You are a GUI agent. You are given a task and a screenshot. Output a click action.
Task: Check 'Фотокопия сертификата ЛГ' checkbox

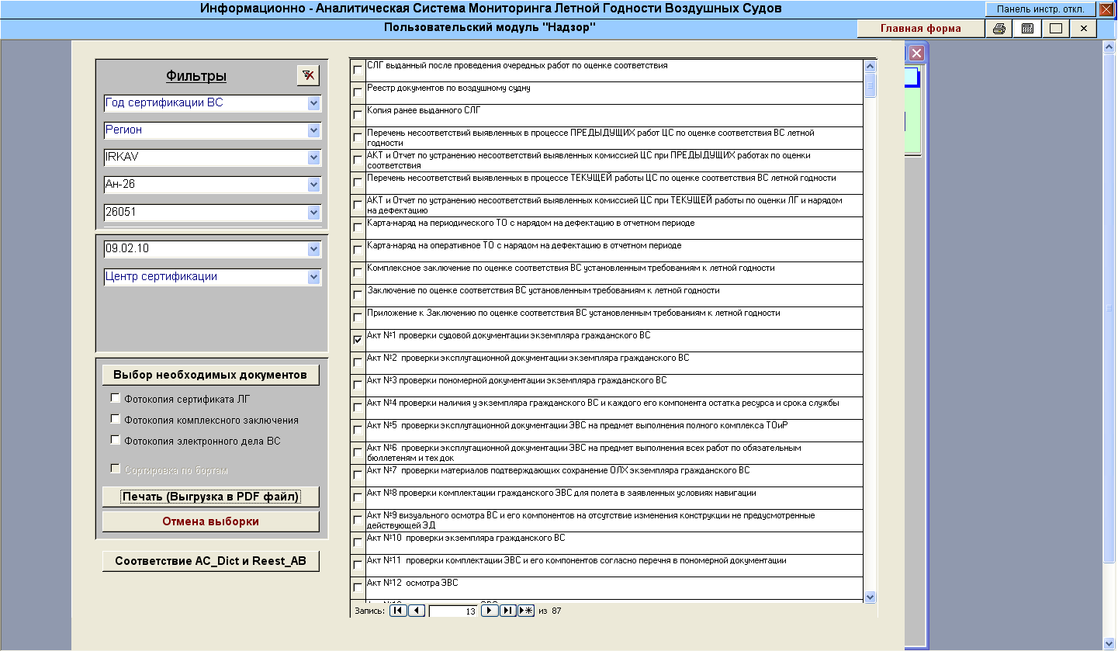coord(116,398)
